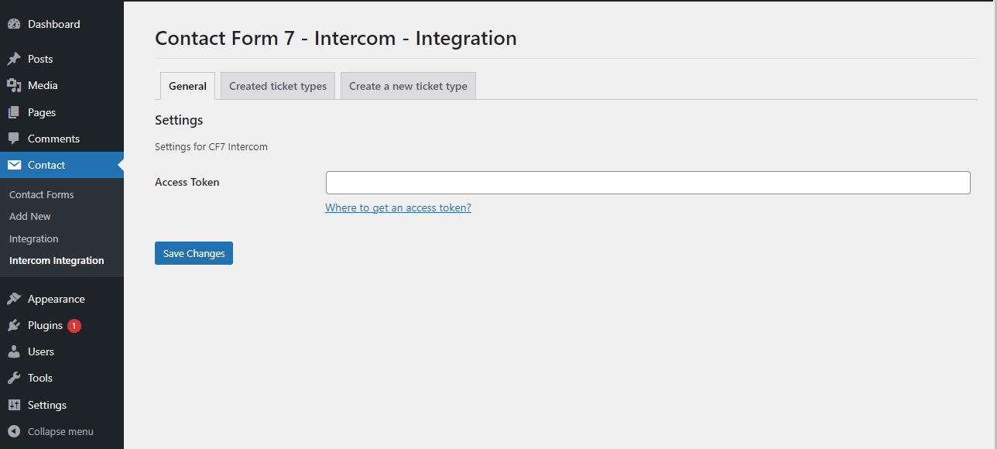Switch to the General tab
The image size is (997, 449).
click(187, 86)
